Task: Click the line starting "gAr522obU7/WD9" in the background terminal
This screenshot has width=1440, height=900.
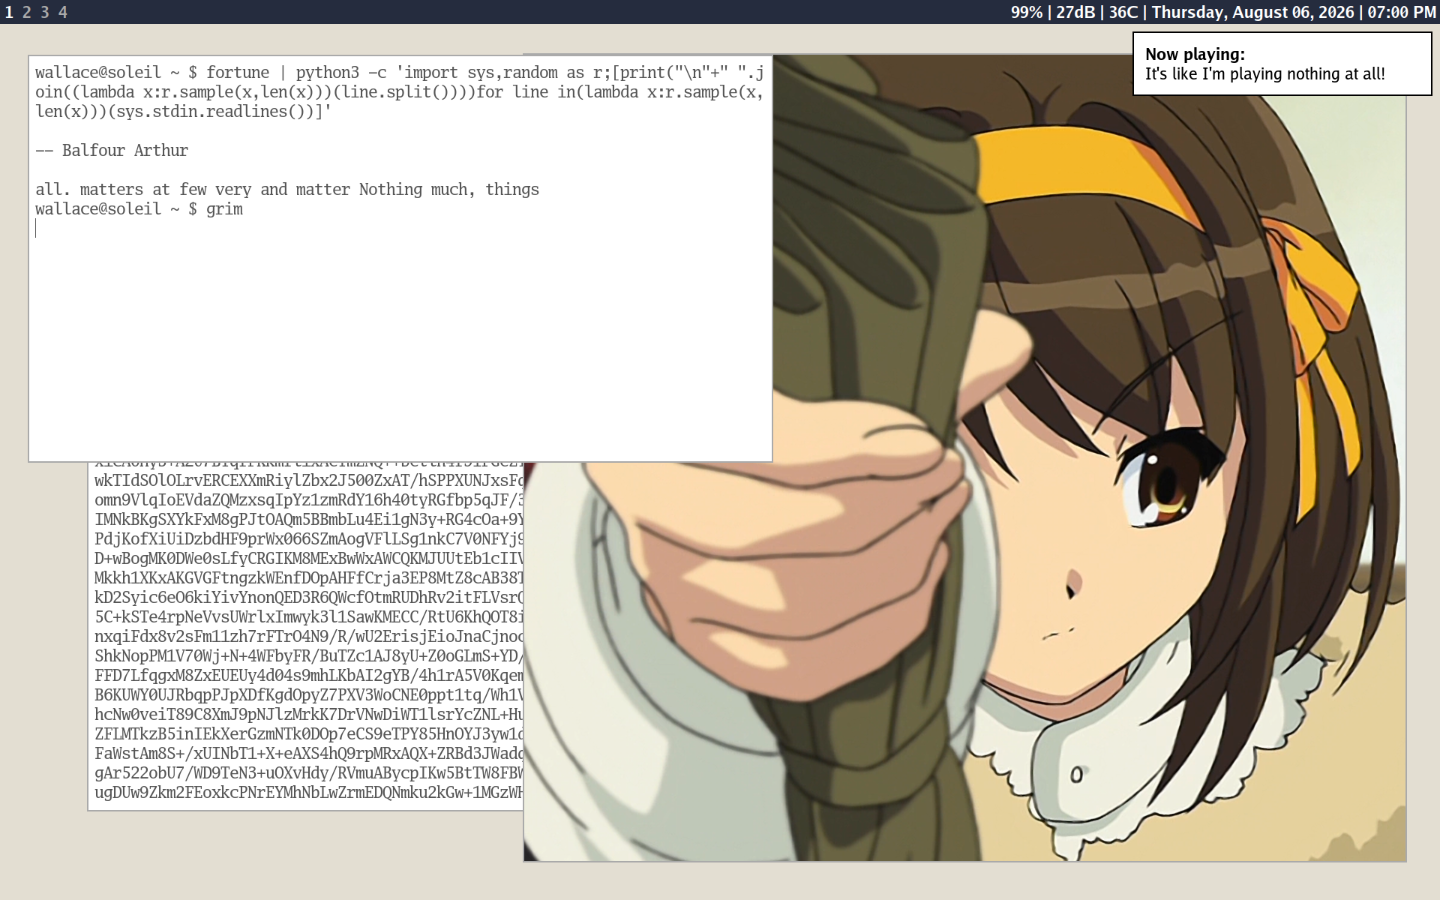Action: (309, 772)
